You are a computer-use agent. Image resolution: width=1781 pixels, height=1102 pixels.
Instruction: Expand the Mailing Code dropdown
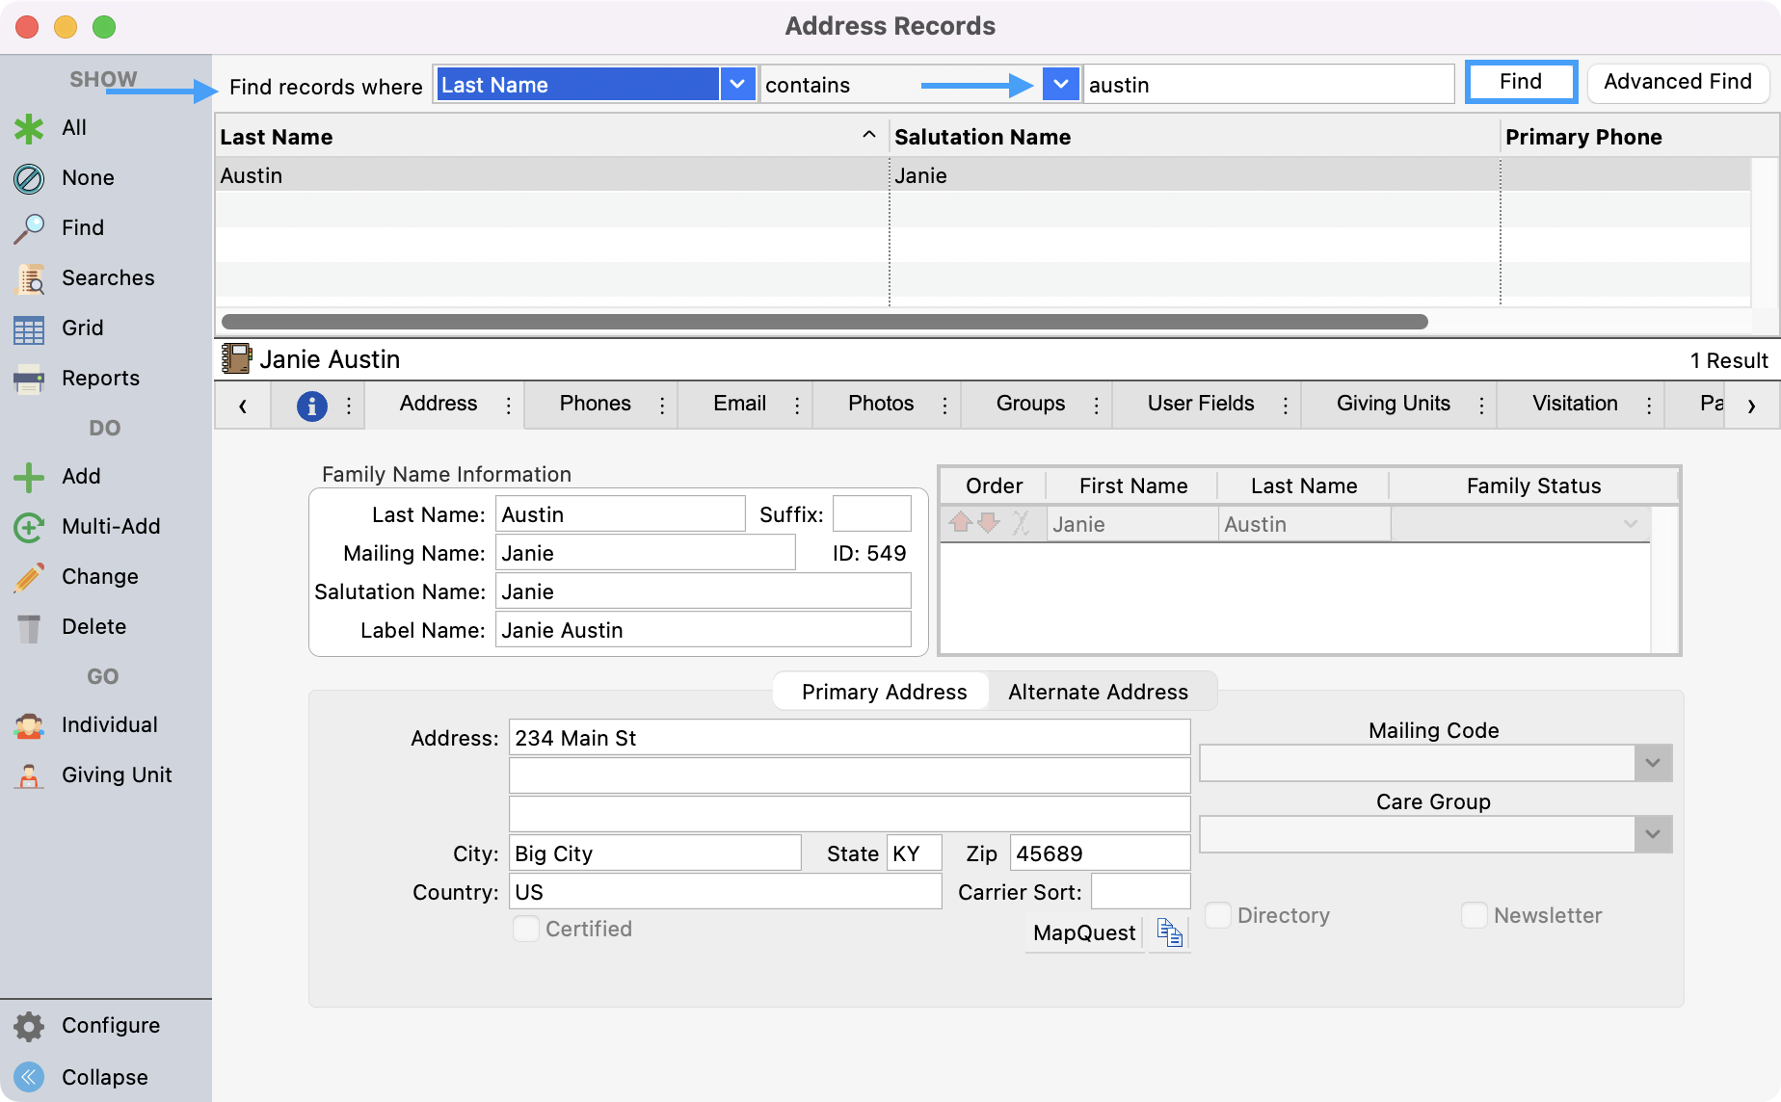tap(1653, 764)
